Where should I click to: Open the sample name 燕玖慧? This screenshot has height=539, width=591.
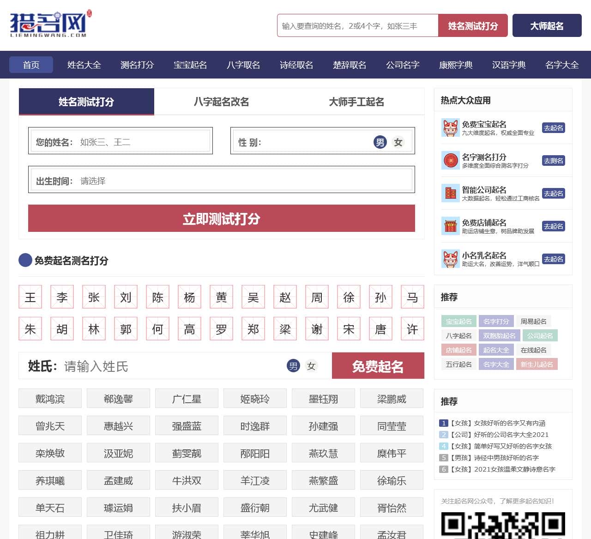[x=323, y=453]
